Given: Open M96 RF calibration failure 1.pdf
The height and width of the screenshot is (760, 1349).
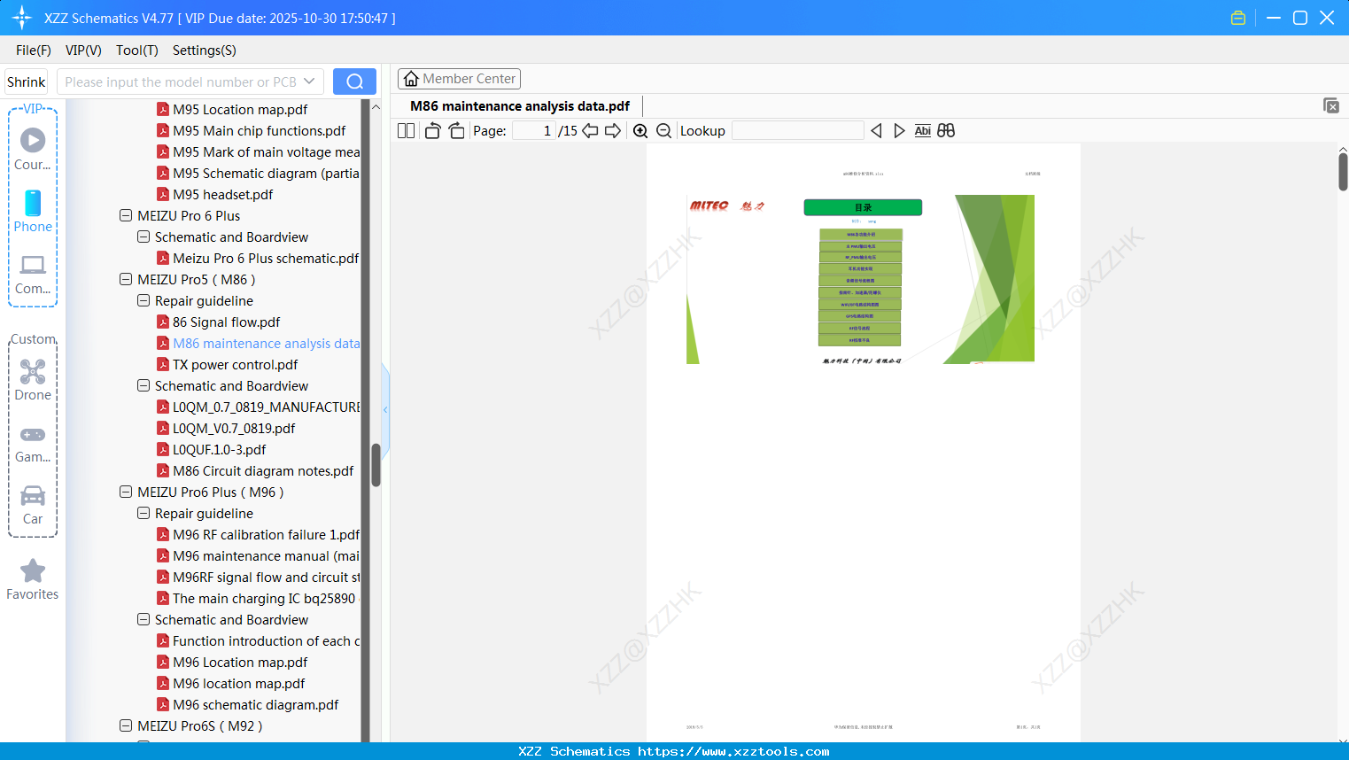Looking at the screenshot, I should click(x=266, y=534).
